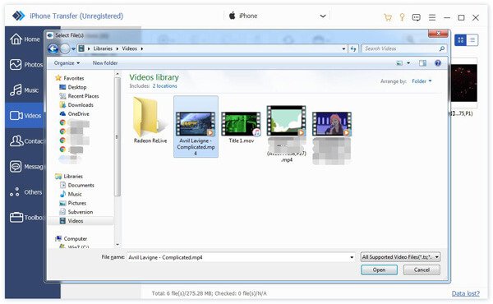Image resolution: width=493 pixels, height=304 pixels.
Task: Select Videos in the address breadcrumb
Action: 130,48
